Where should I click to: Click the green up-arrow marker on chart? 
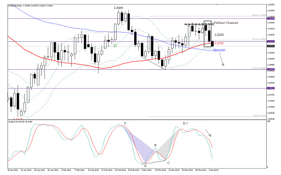pos(115,45)
